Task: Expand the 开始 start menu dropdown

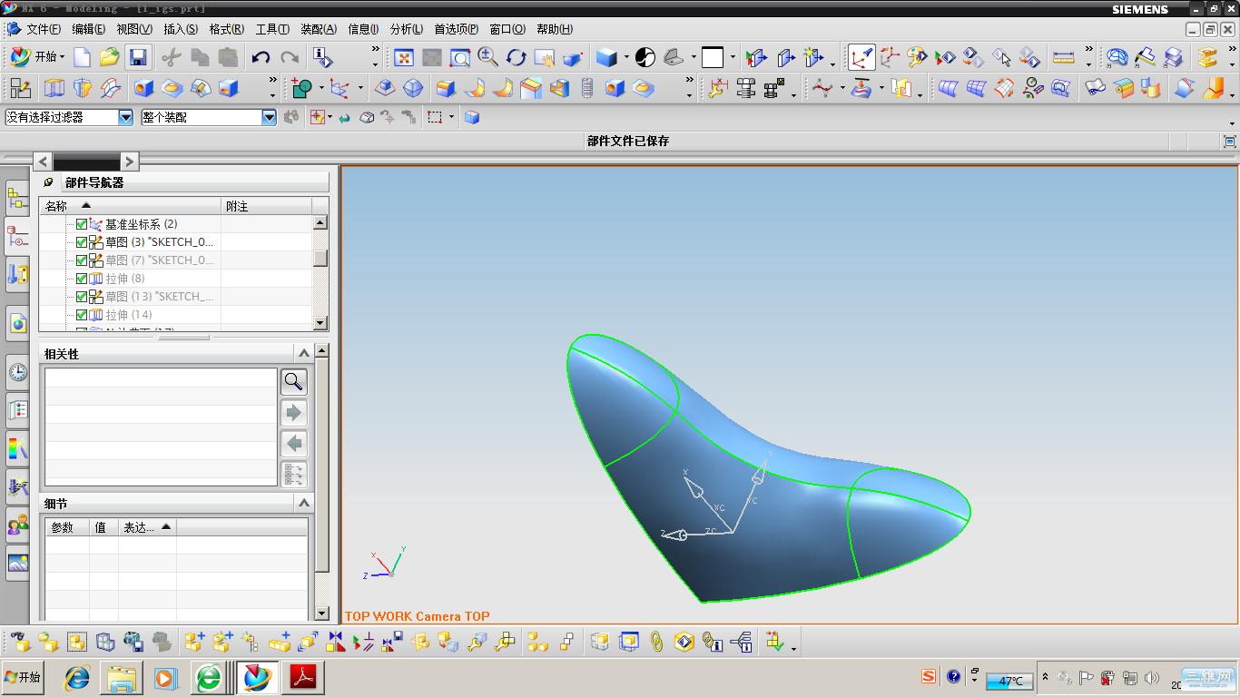Action: 38,57
